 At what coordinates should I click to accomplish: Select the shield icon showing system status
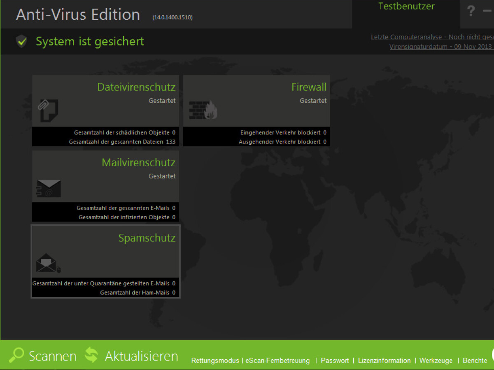(21, 42)
